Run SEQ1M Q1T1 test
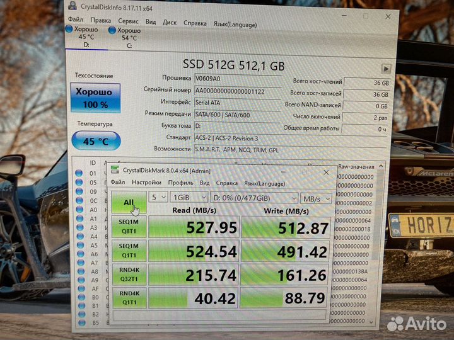Image resolution: width=454 pixels, height=340 pixels. tap(129, 251)
